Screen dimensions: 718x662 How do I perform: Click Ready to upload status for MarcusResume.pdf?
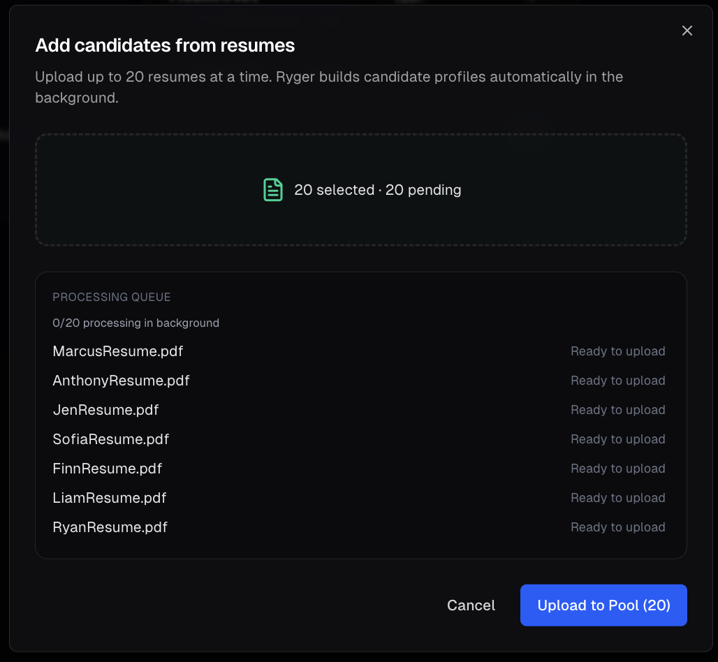617,351
